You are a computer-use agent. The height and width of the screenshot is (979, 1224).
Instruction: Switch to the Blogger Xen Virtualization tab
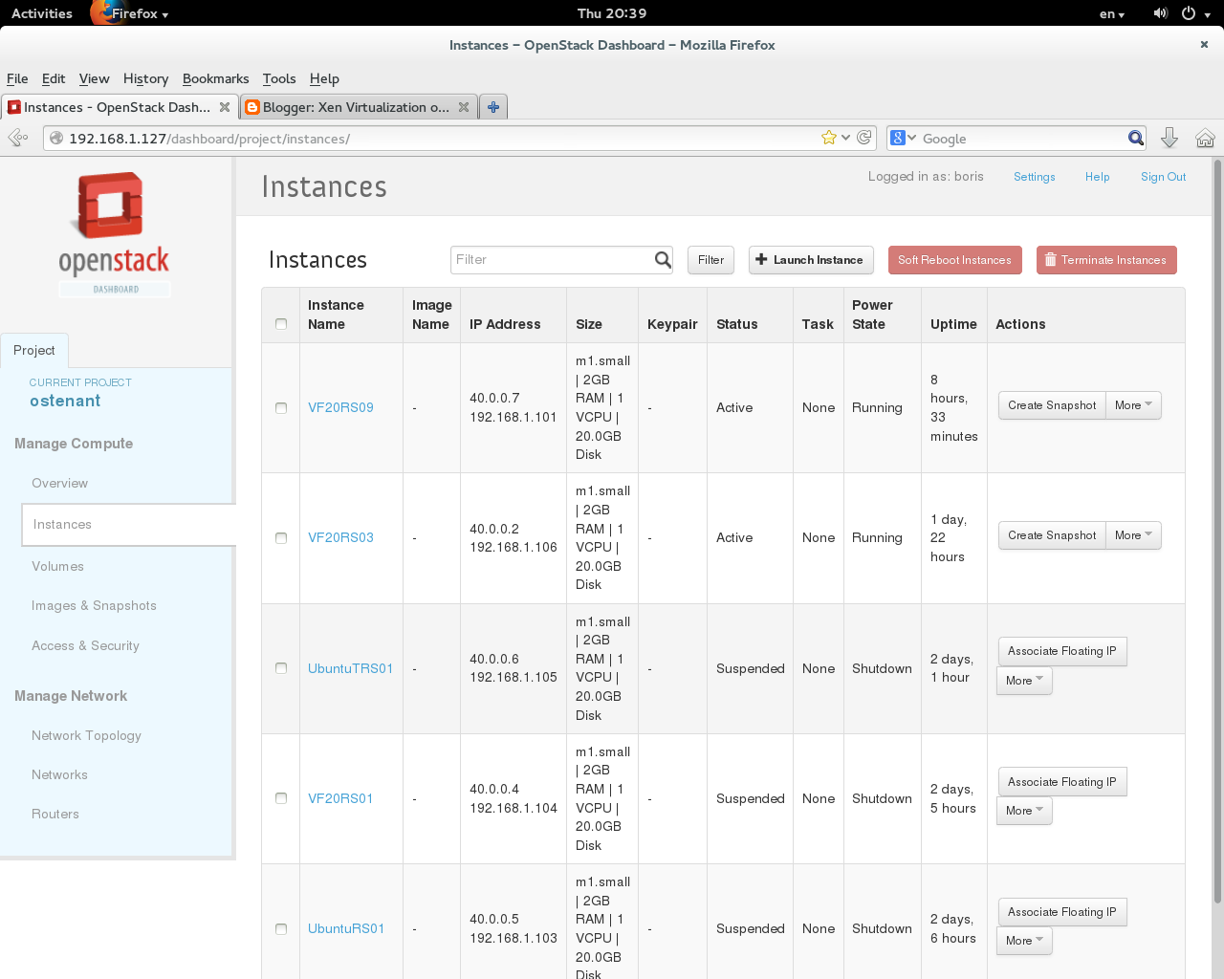[x=354, y=107]
